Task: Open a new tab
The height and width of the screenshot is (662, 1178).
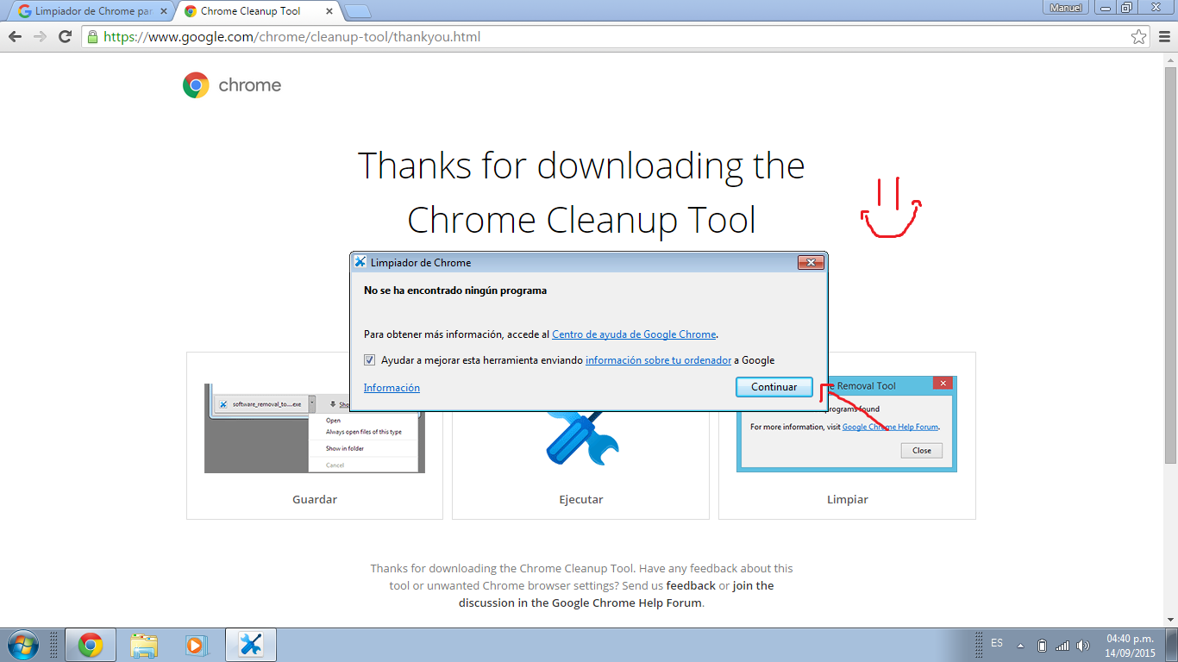Action: pyautogui.click(x=357, y=11)
